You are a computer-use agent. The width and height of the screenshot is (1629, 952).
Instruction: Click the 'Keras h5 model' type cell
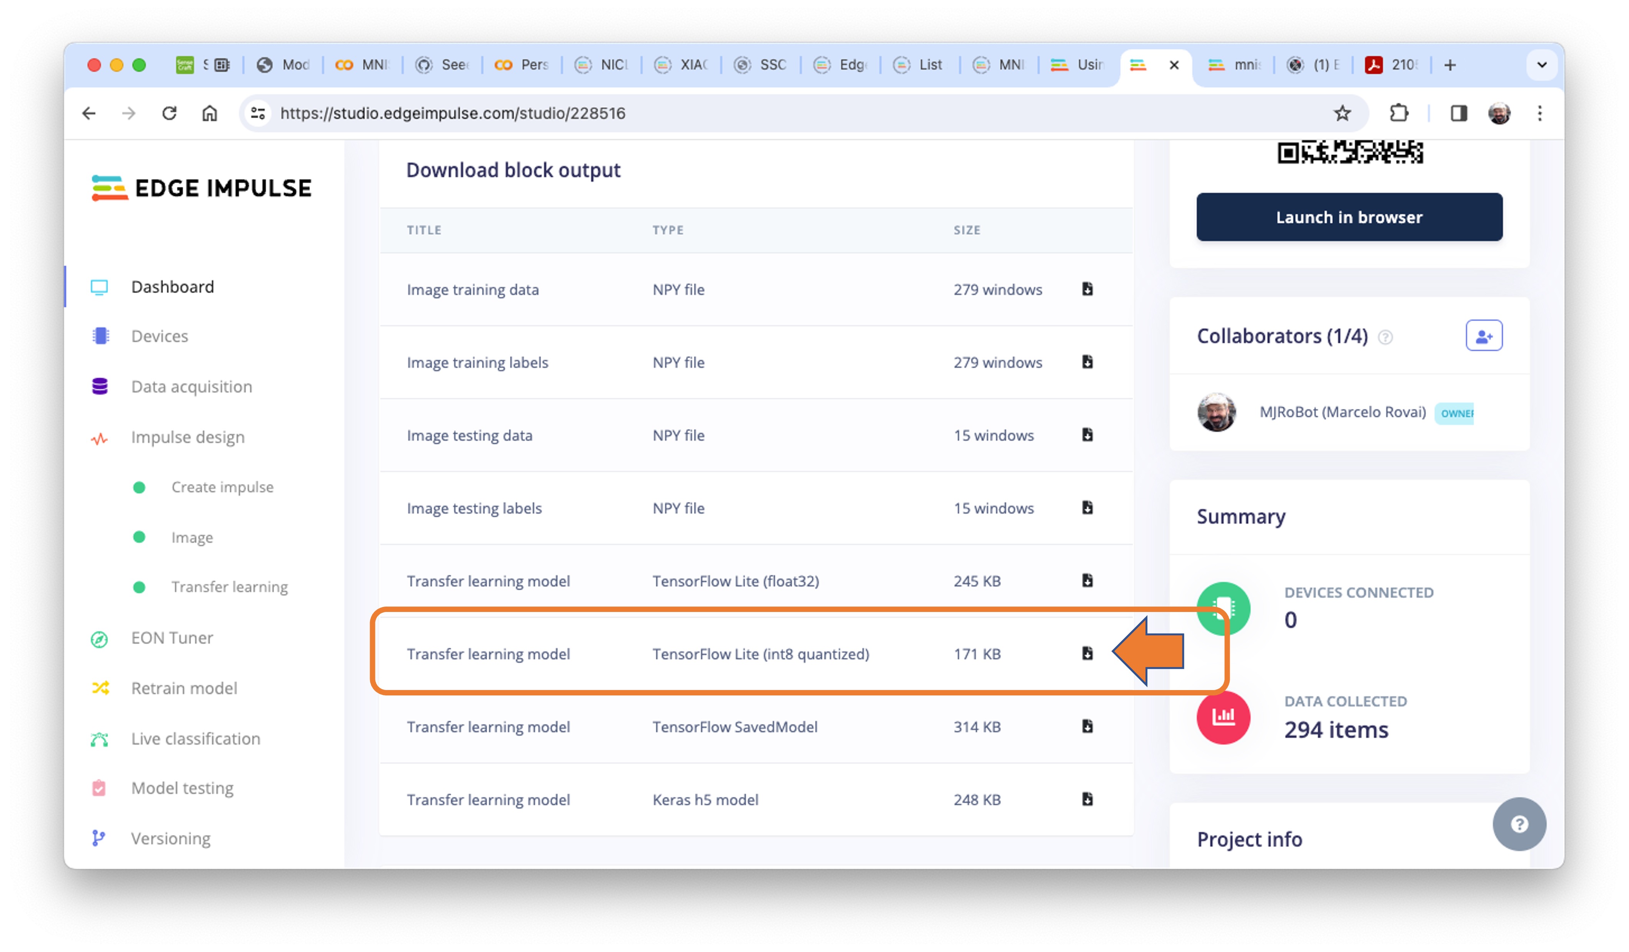click(x=705, y=799)
